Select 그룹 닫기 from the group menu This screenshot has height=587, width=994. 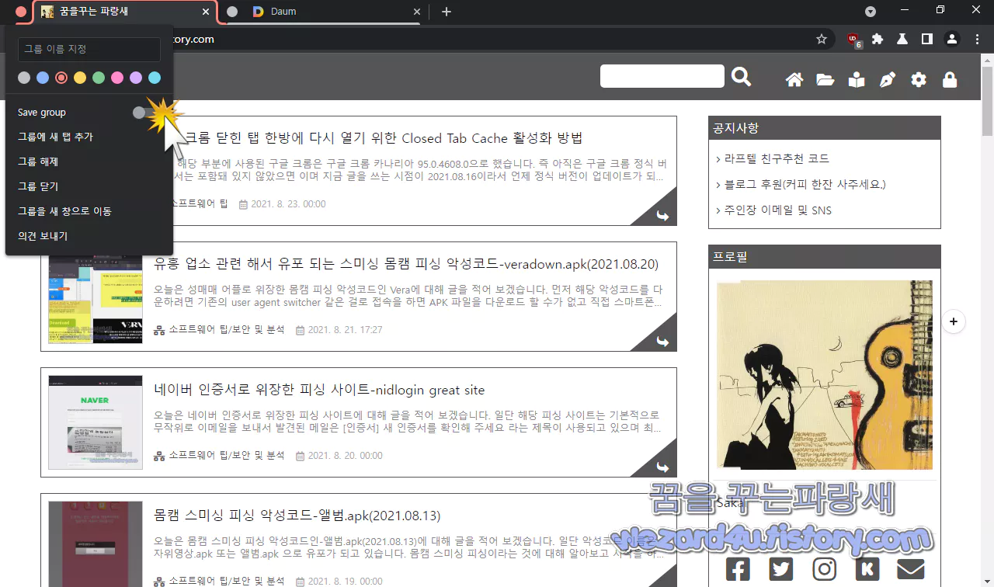coord(34,186)
